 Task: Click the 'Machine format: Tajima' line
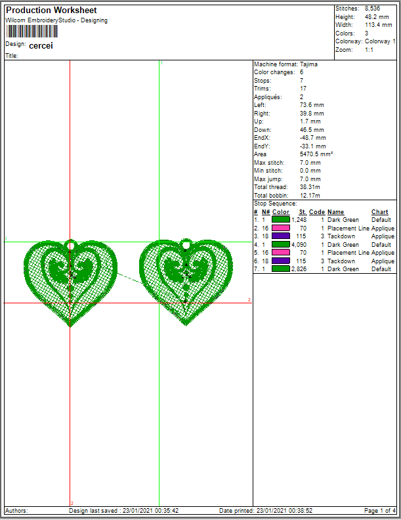coord(285,64)
